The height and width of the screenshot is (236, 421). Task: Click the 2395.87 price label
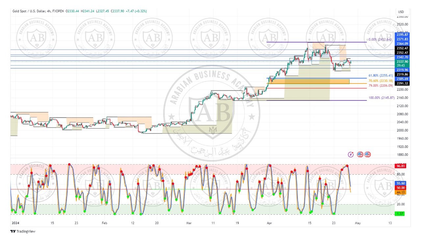(402, 35)
